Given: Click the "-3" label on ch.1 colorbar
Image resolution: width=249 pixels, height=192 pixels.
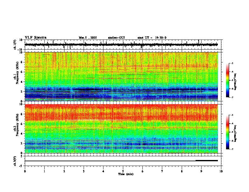Looking at the screenshot, I should [232, 63].
